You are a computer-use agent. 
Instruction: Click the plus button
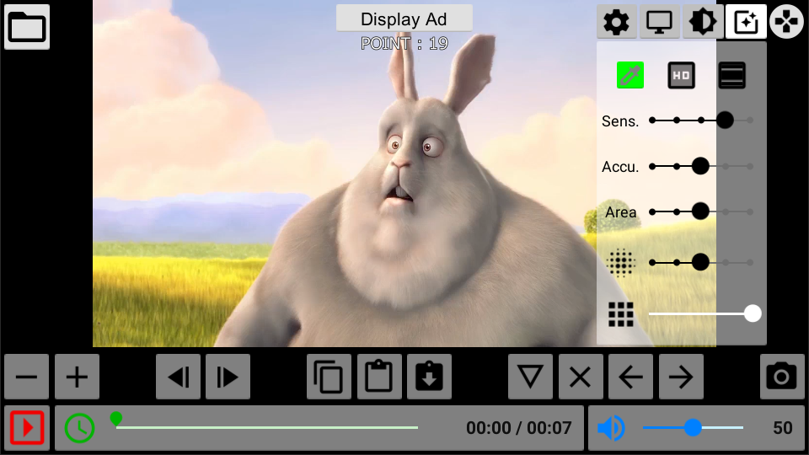pyautogui.click(x=77, y=377)
